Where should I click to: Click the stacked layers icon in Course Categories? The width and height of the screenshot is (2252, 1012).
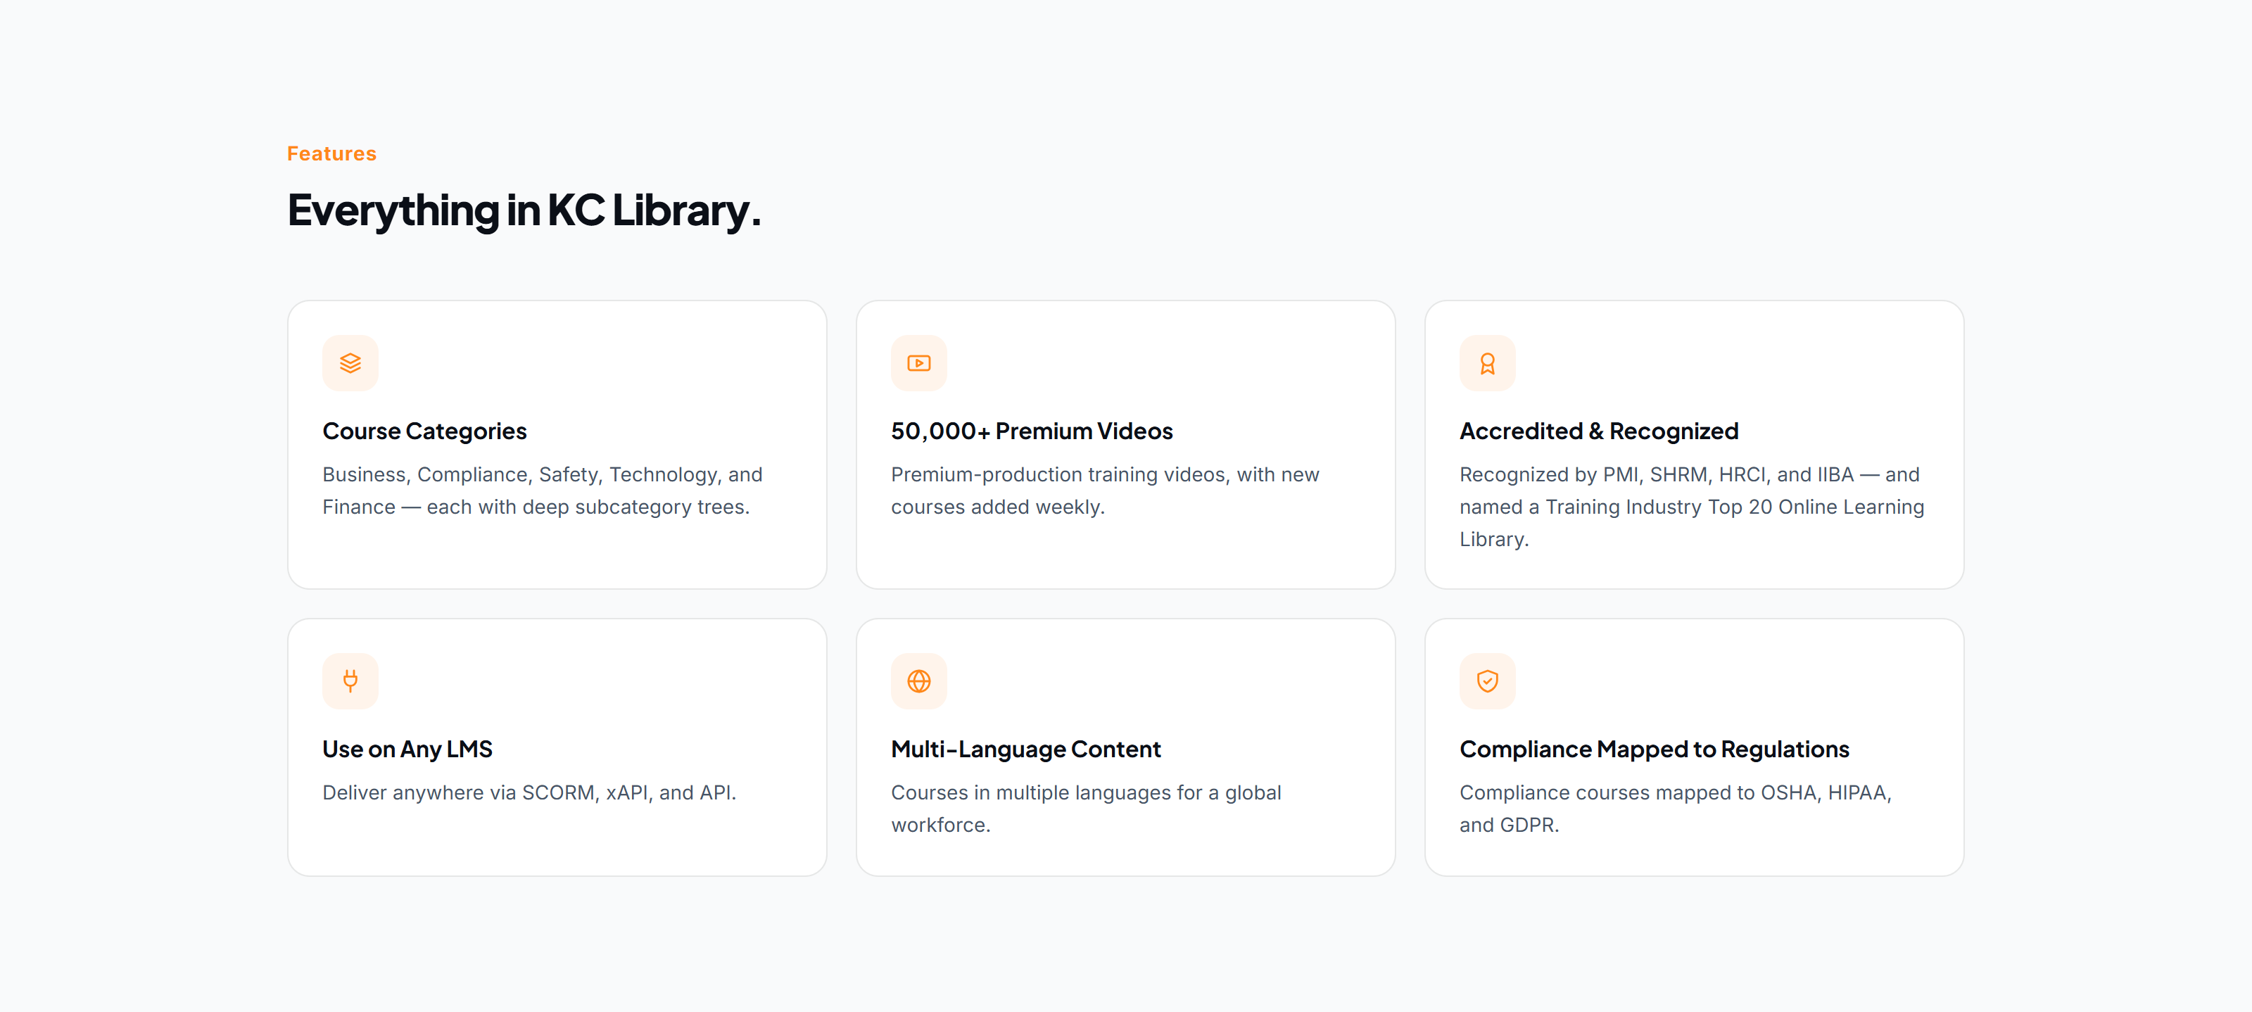tap(350, 362)
